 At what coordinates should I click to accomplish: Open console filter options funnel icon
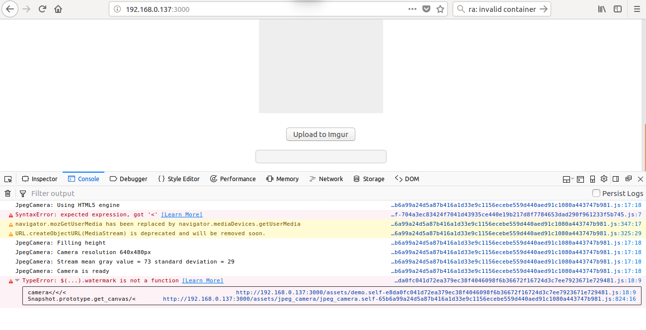(x=23, y=193)
